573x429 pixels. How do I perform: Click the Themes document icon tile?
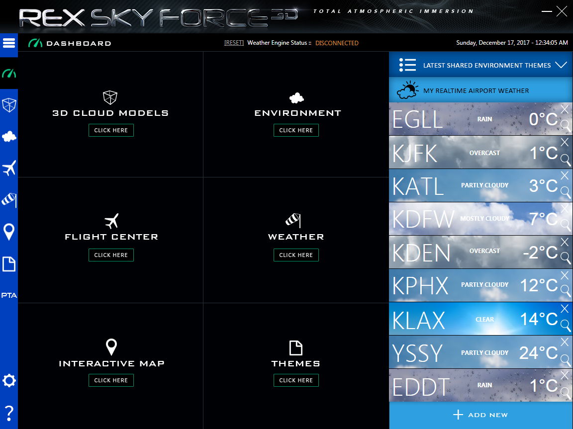click(295, 348)
